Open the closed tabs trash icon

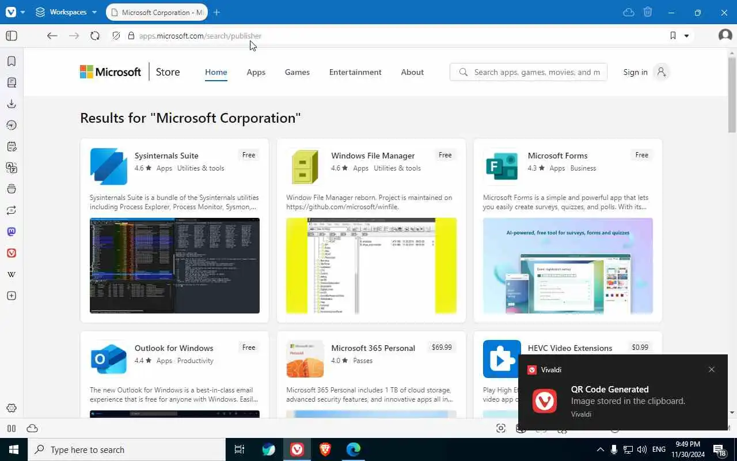tap(648, 12)
